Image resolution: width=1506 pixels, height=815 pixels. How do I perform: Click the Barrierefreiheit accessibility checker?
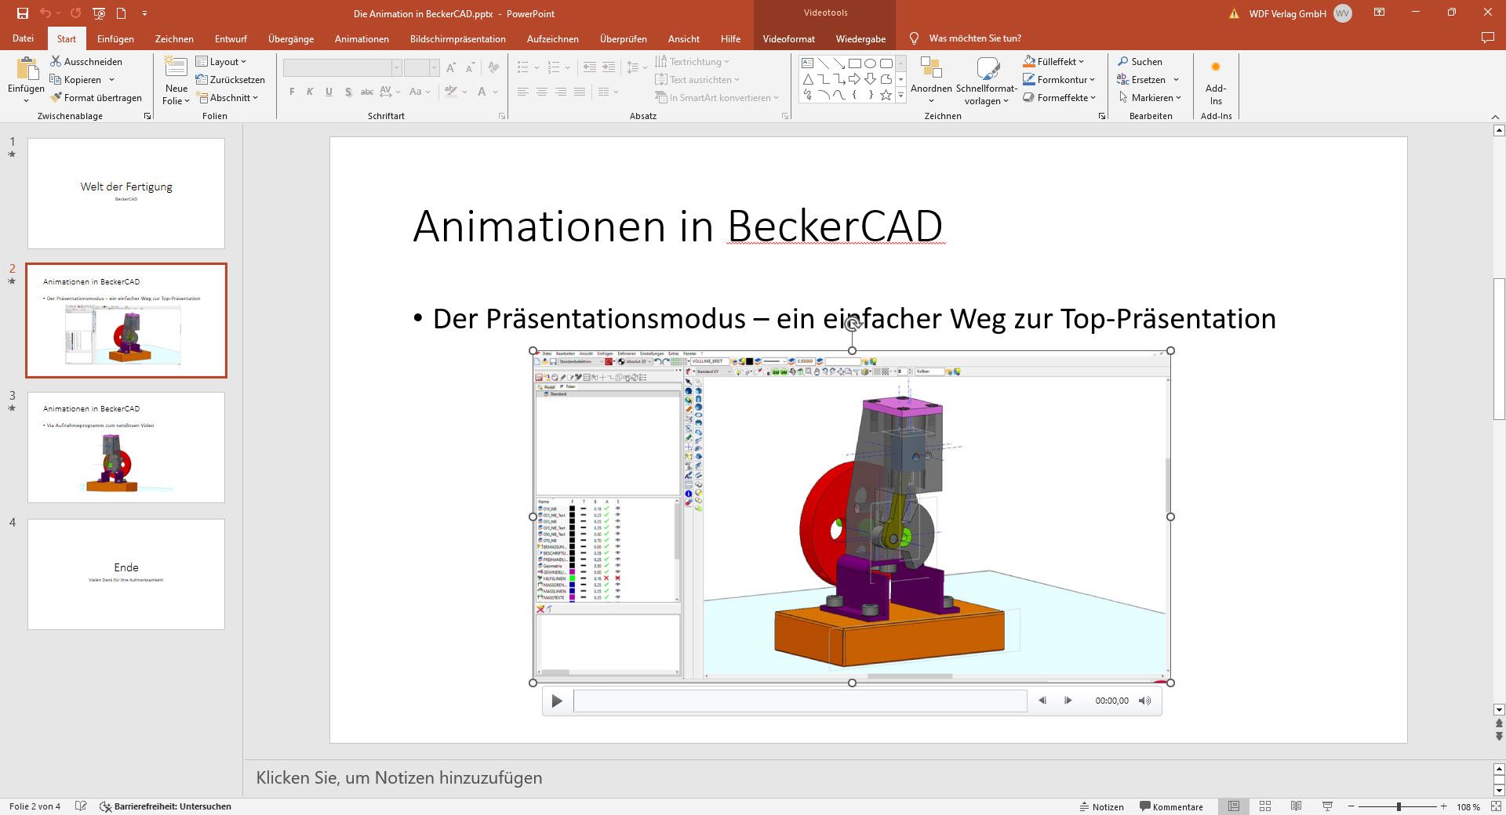pos(166,806)
